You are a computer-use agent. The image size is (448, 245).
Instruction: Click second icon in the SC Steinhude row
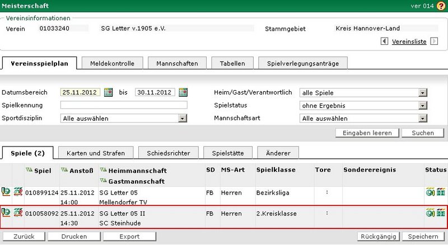(18, 212)
